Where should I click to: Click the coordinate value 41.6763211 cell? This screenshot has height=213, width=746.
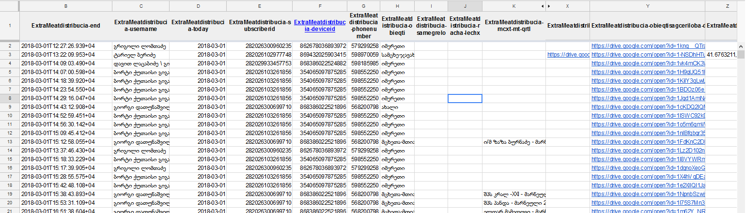pyautogui.click(x=725, y=55)
